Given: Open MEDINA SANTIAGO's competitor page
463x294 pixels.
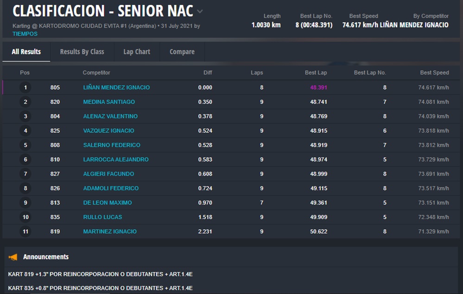Looking at the screenshot, I should click(109, 102).
